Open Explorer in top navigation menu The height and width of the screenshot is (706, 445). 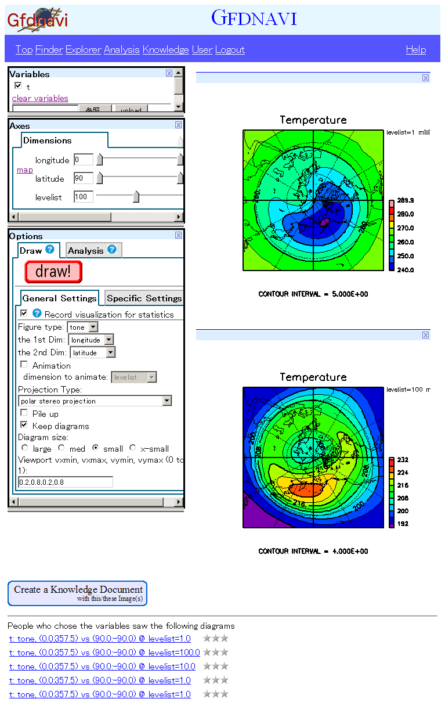[83, 49]
